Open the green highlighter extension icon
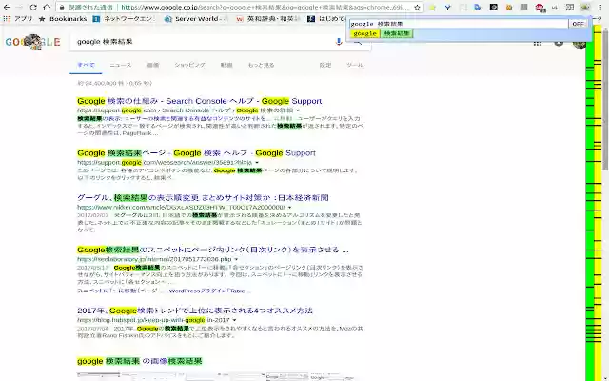 coord(585,8)
